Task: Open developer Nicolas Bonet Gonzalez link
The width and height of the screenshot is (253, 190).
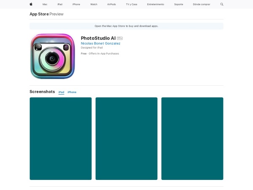Action: click(100, 43)
